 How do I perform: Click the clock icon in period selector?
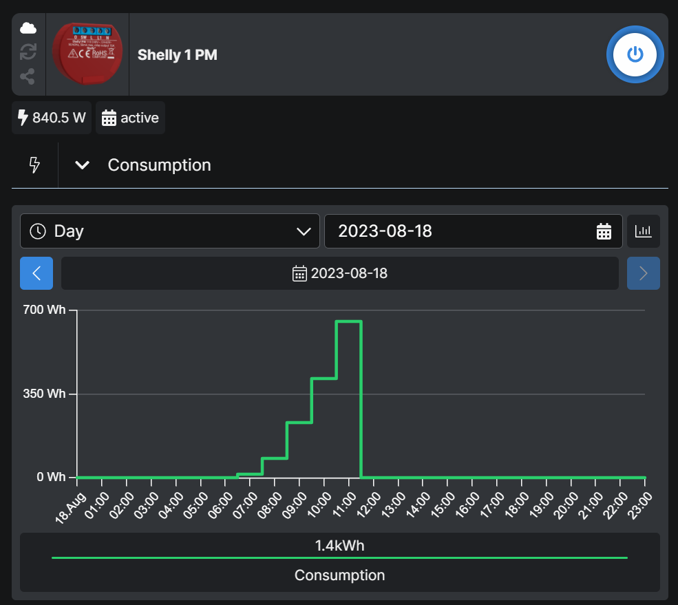pos(39,231)
